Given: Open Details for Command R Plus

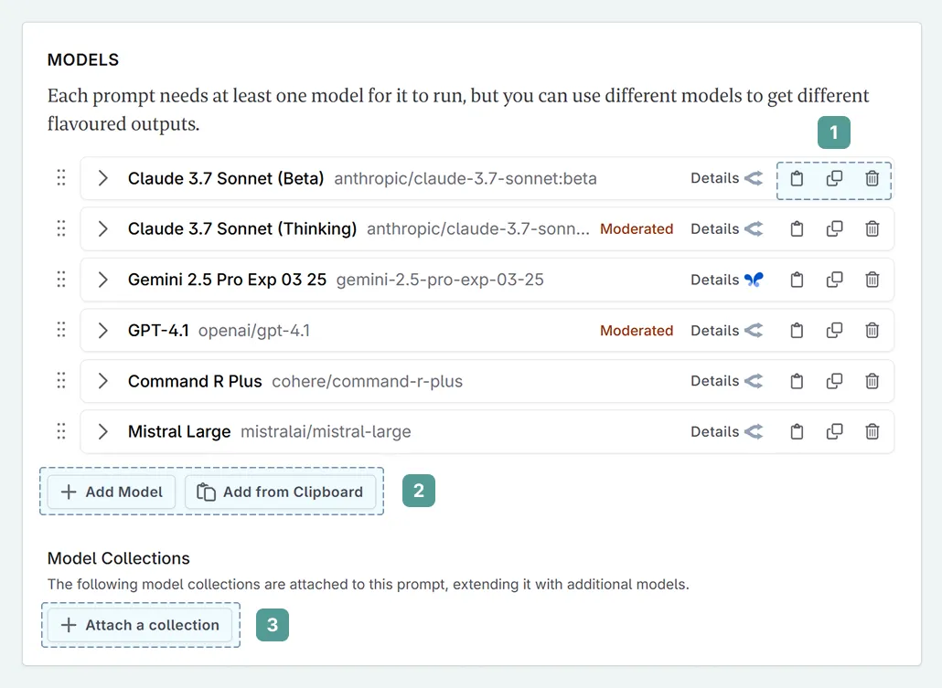Looking at the screenshot, I should [714, 381].
